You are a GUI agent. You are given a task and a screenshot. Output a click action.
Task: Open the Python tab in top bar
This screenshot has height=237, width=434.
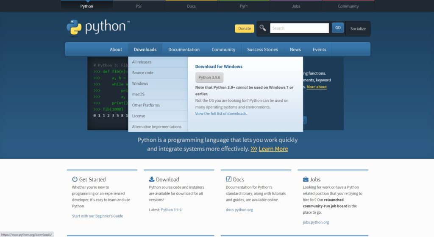(86, 6)
